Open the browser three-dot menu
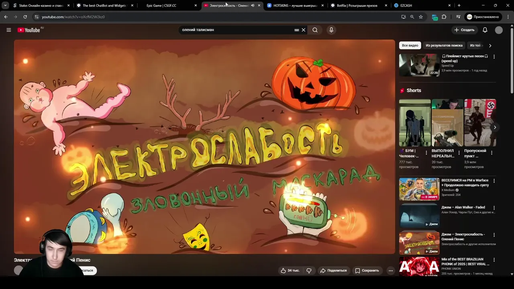Image resolution: width=514 pixels, height=289 pixels. click(508, 17)
